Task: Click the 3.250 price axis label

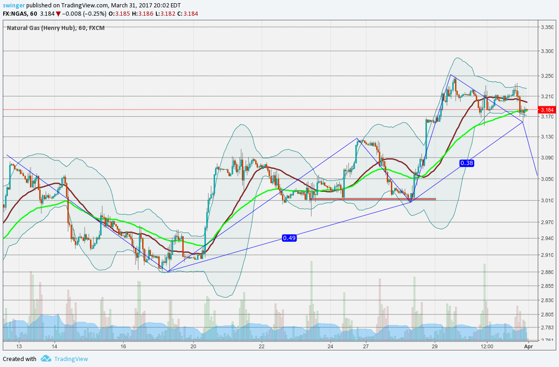Action: 547,76
